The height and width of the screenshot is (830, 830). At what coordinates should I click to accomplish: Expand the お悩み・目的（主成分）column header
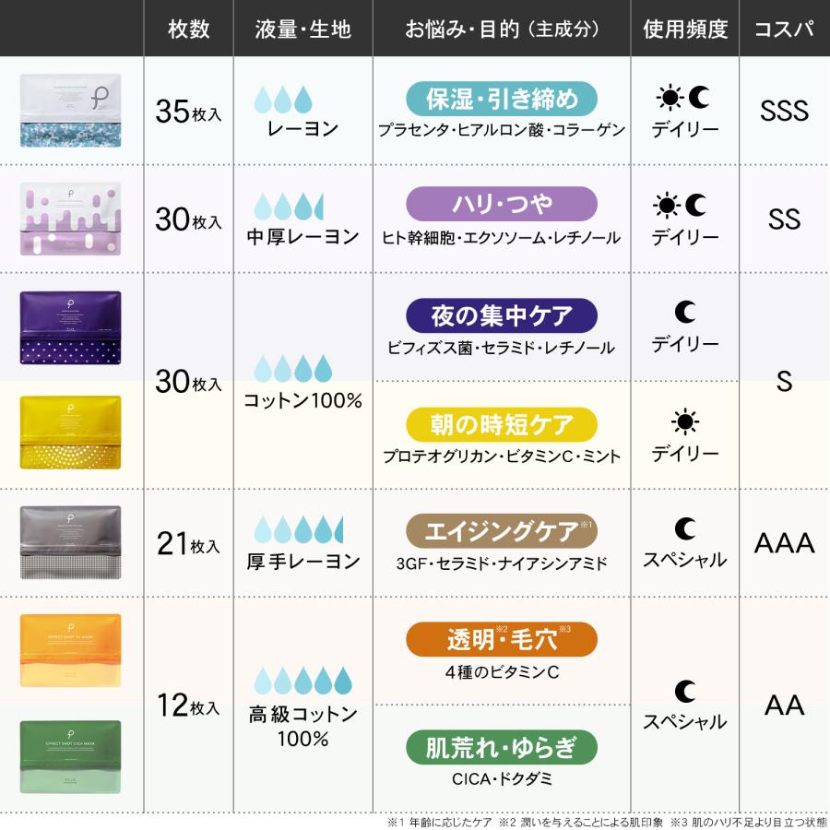pos(501,28)
